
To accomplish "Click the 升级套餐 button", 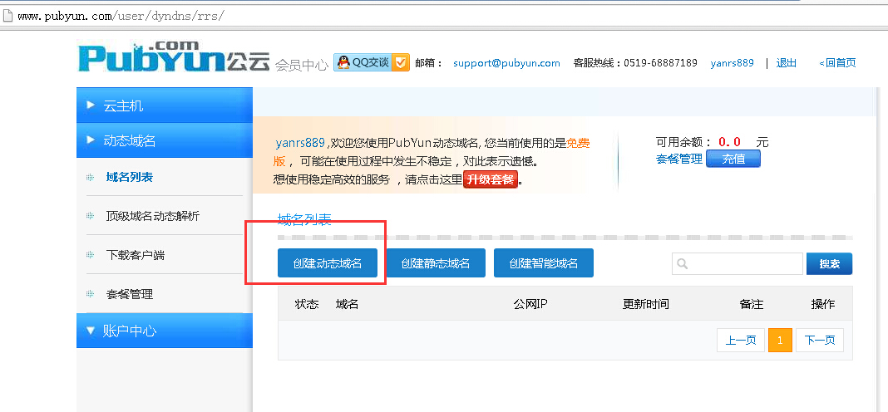I will (491, 180).
